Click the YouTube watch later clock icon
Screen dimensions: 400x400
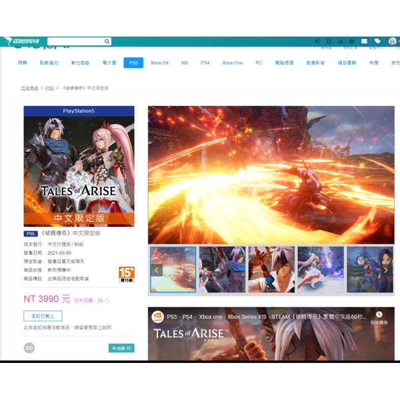tap(379, 315)
